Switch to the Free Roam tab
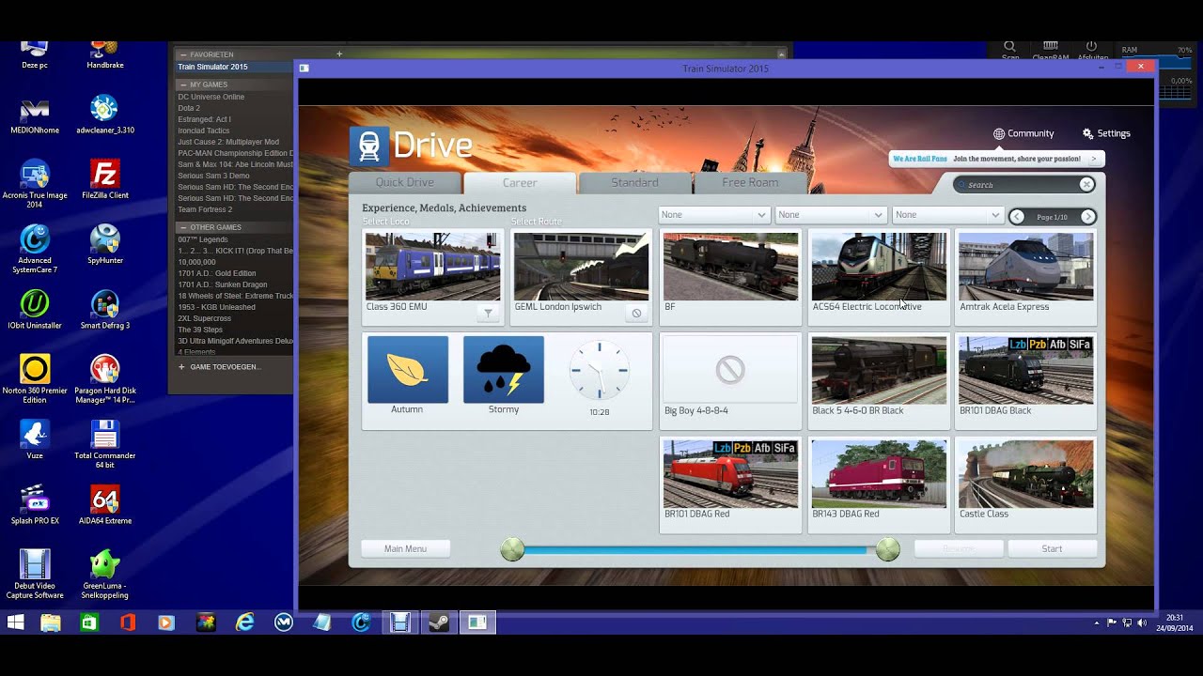Screen dimensions: 1203x676 pos(750,182)
